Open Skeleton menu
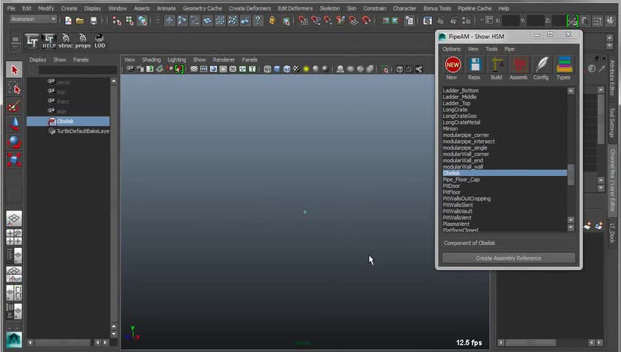 pyautogui.click(x=330, y=8)
